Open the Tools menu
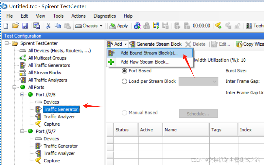 coord(58,16)
